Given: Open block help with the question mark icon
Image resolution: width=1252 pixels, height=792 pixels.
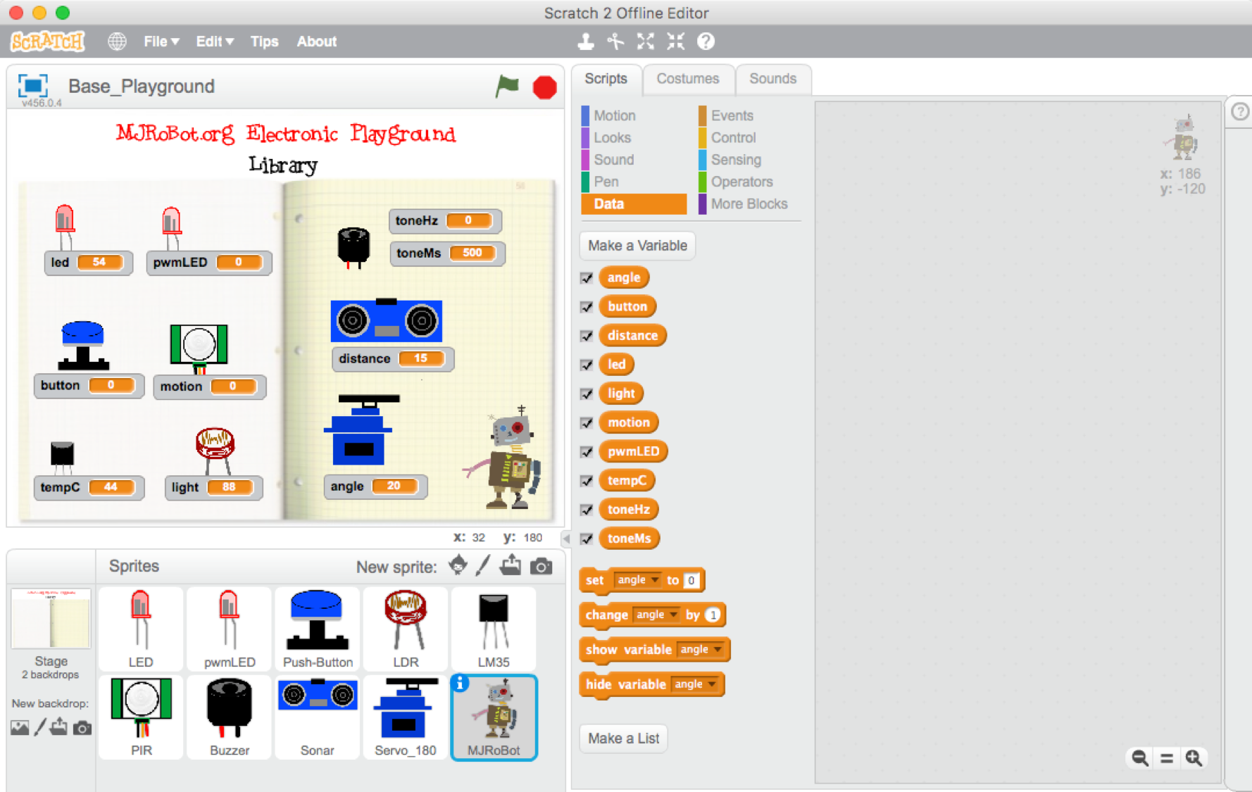Looking at the screenshot, I should click(706, 42).
